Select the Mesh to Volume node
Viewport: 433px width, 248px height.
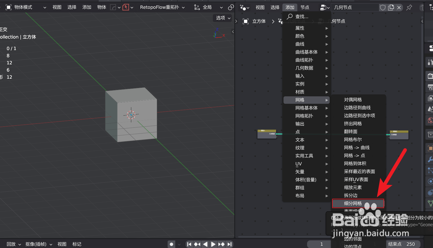(358, 163)
